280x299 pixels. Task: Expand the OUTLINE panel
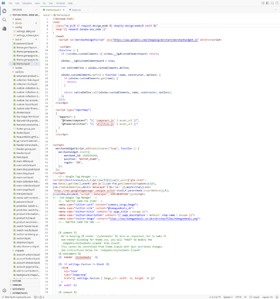(x=17, y=281)
